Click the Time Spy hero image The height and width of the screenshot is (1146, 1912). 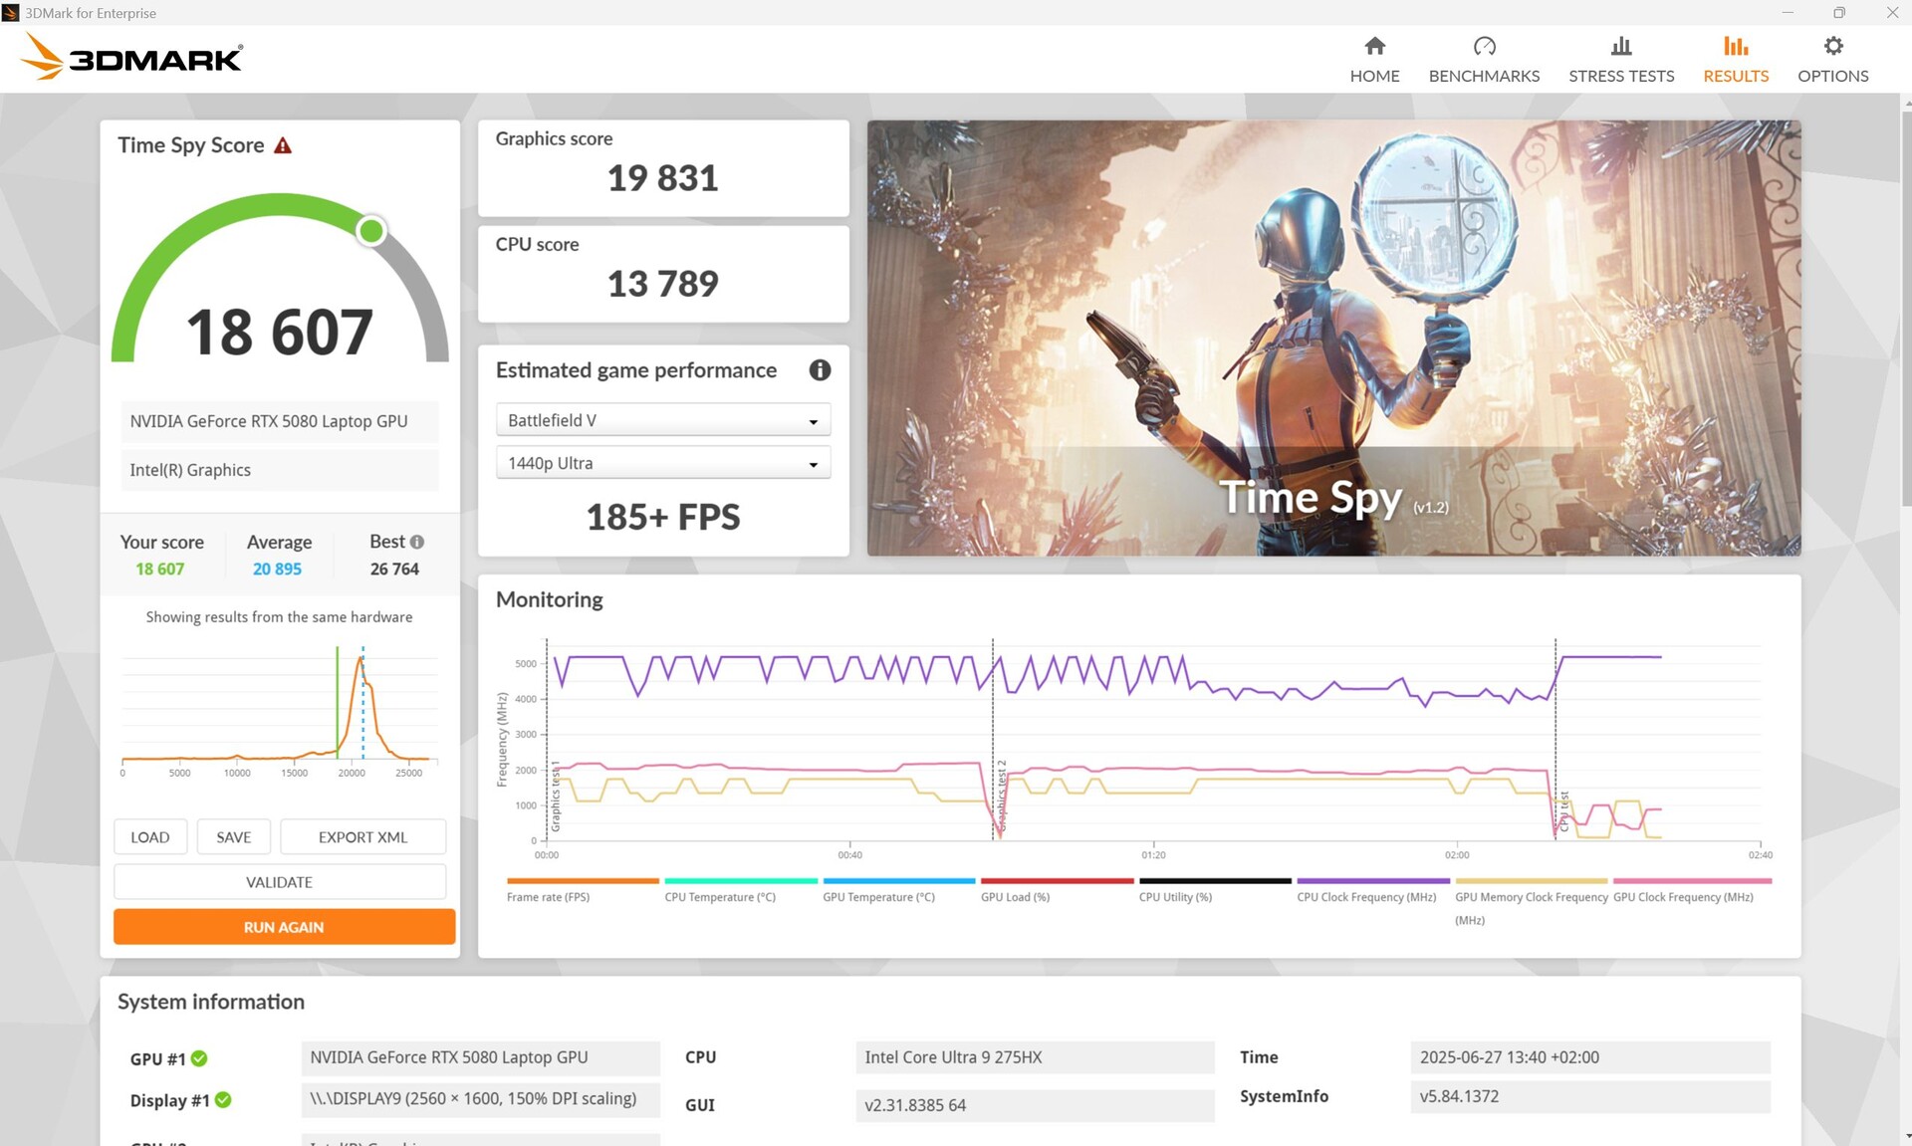point(1333,338)
